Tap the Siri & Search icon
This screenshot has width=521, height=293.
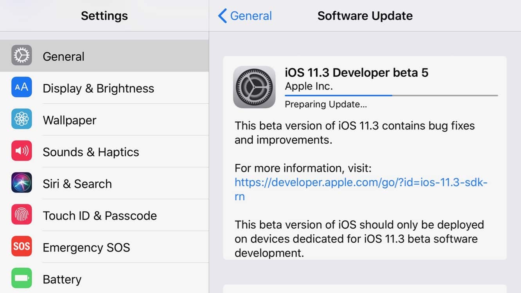22,183
